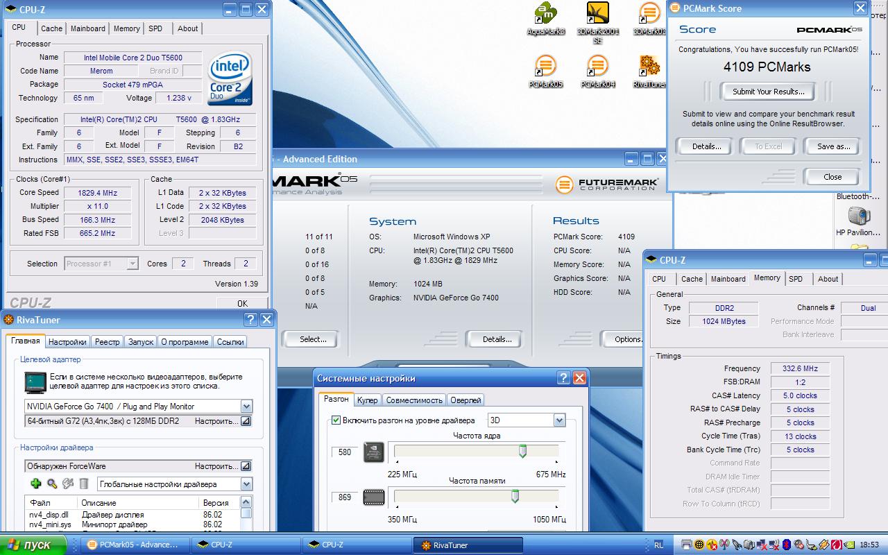Click the Intel Core 2 Duo logo
Screen dimensions: 888x555
(230, 79)
